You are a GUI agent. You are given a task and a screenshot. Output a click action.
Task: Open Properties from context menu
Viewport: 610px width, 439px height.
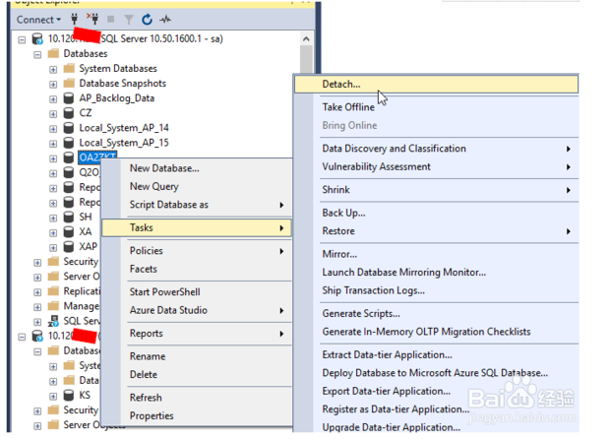(197, 415)
